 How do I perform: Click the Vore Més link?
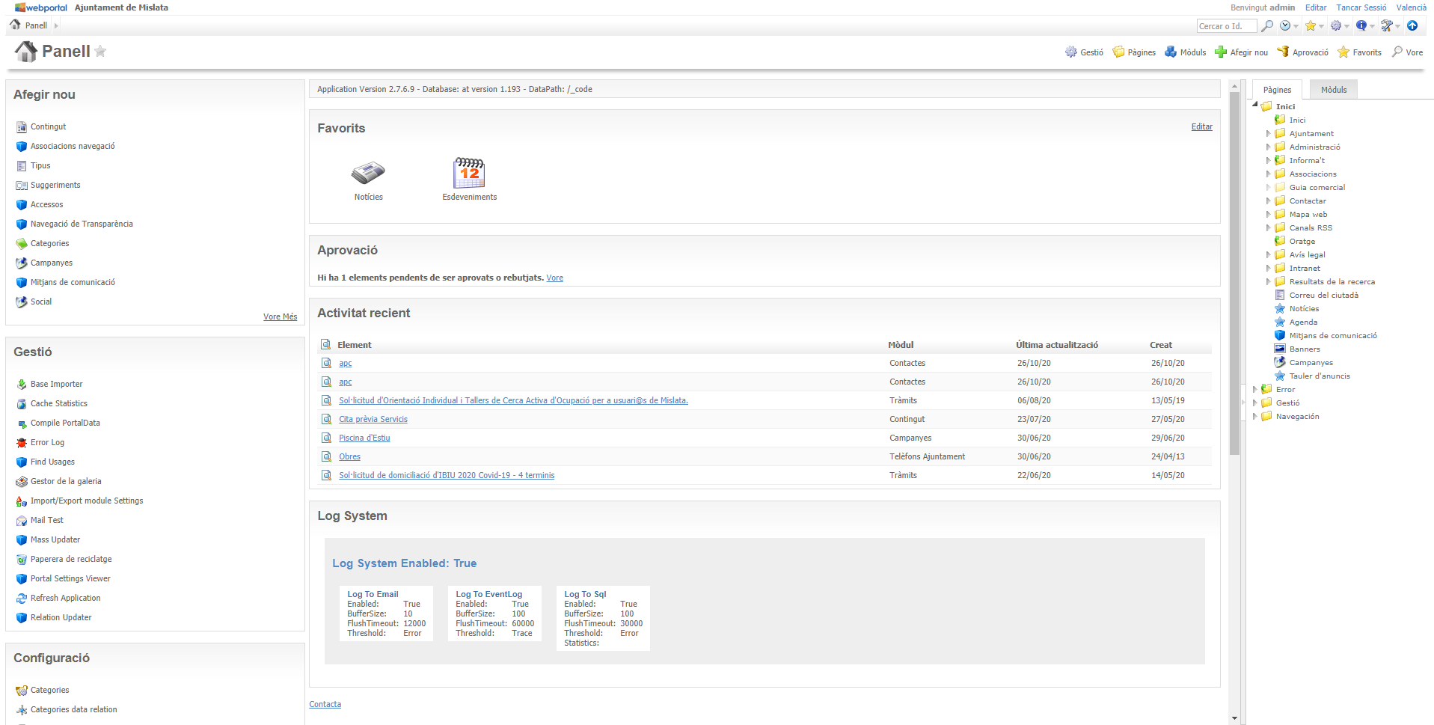click(x=280, y=317)
